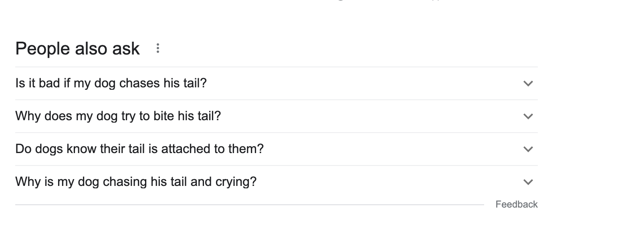Click the down arrow for tail is attached question
The width and height of the screenshot is (634, 230).
(528, 149)
